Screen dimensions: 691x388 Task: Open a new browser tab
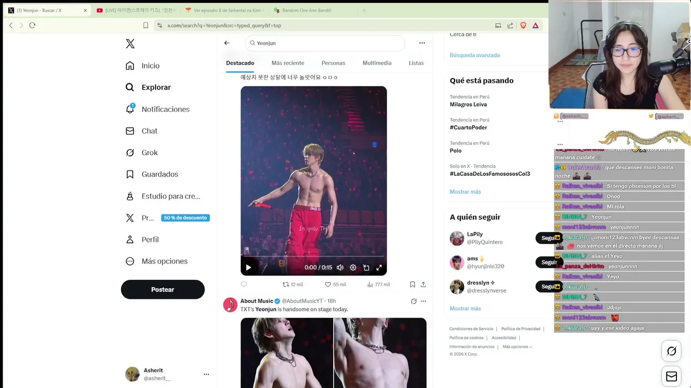point(364,10)
